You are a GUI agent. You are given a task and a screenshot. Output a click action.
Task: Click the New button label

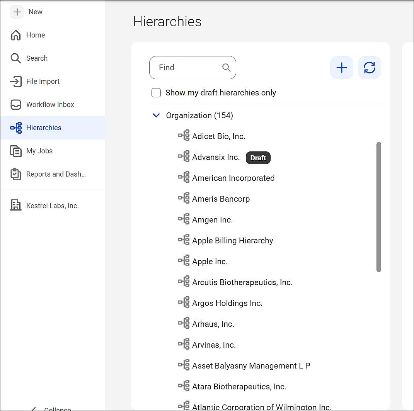tap(36, 12)
